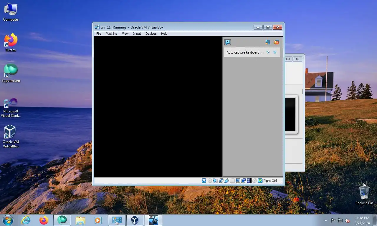Close the background VirtualBox Manager window
Viewport: 377px width, 226px height.
pos(297,59)
